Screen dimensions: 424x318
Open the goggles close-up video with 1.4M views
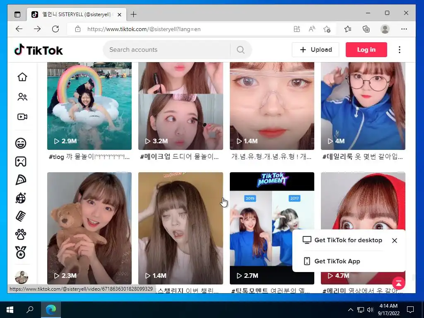(272, 106)
